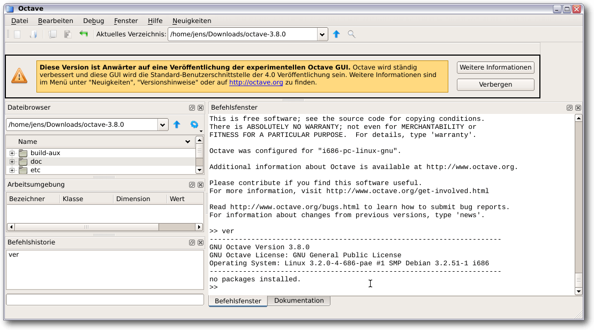Click the Wert column header

tap(185, 199)
